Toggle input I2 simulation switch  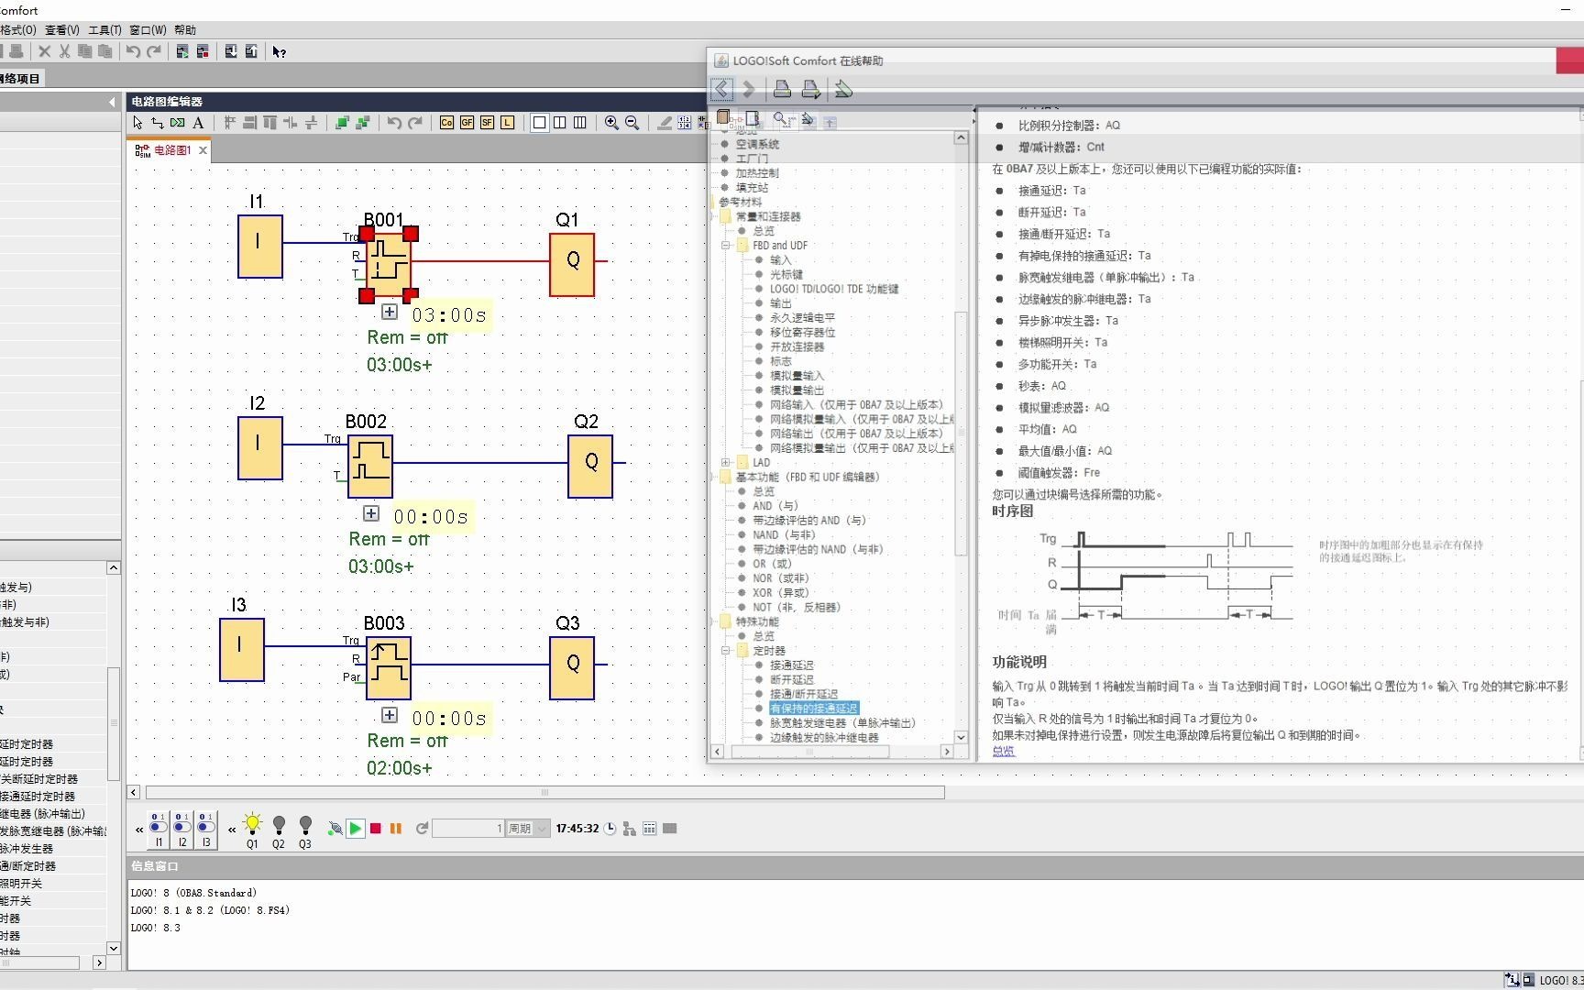[x=182, y=830]
